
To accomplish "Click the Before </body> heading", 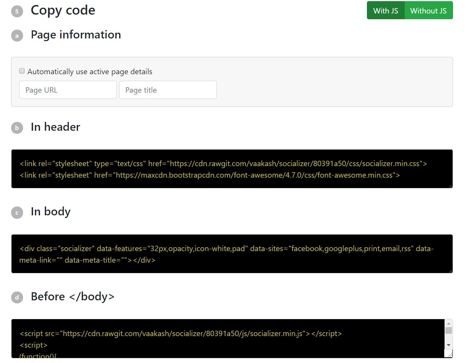I will [73, 296].
